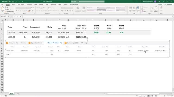Click the New Sheet plus icon
Image resolution: width=174 pixels, height=97 pixels.
pyautogui.click(x=18, y=94)
